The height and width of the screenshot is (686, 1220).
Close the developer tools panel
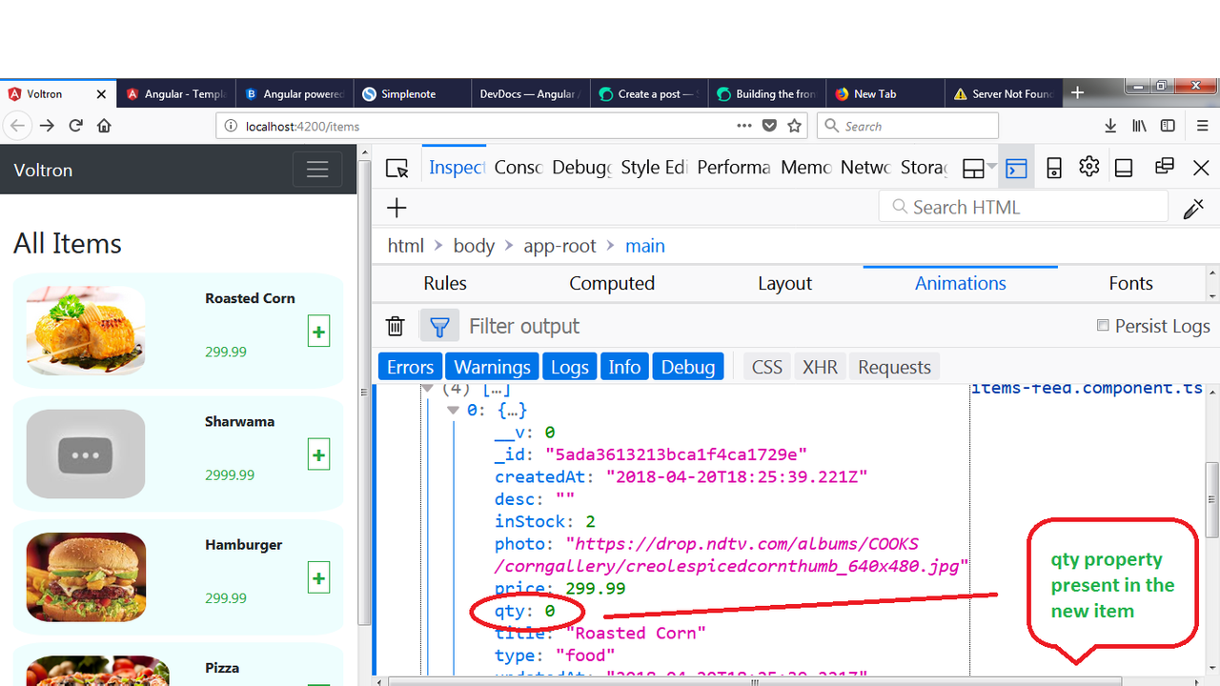(x=1201, y=168)
